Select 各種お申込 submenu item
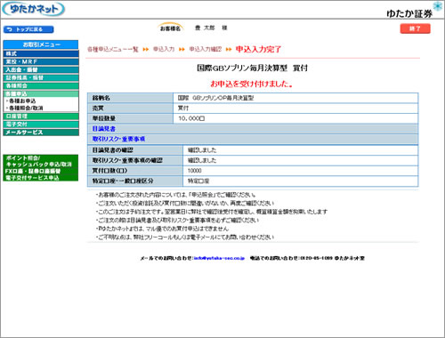Viewport: 445px width, 338px height. pos(22,101)
